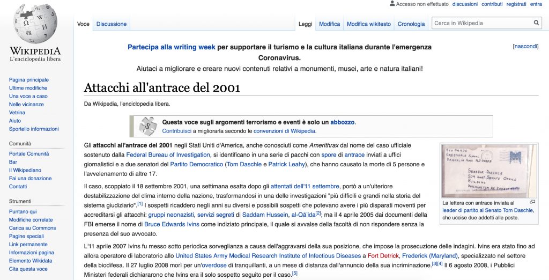Open the Patrick Leahy link
Viewport: 549px width, 280px height.
(286, 164)
